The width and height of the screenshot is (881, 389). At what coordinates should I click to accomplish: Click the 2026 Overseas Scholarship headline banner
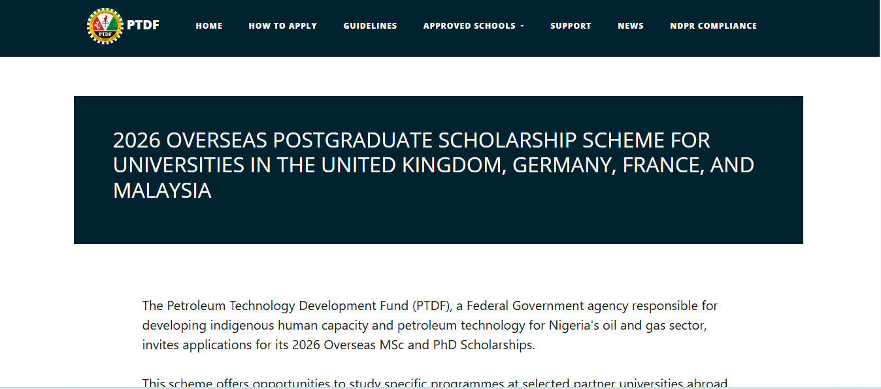pyautogui.click(x=434, y=164)
